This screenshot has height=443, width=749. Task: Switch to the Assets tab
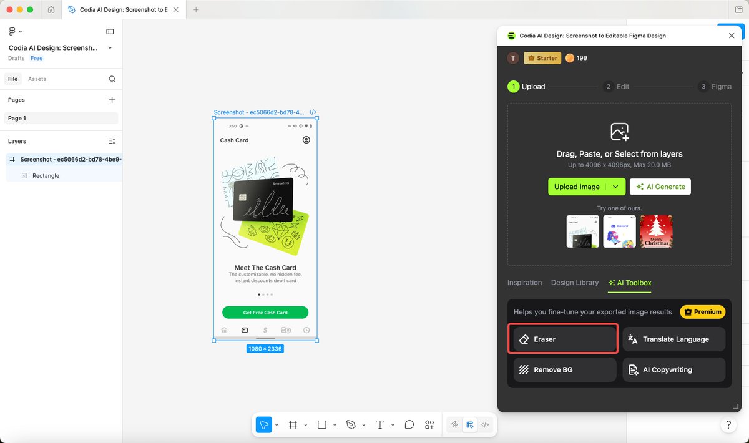(37, 79)
